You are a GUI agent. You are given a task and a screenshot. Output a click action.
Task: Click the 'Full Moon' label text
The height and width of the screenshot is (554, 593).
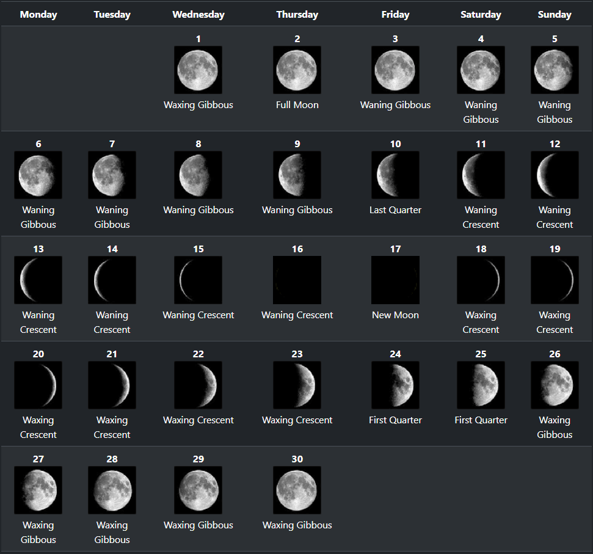(297, 105)
